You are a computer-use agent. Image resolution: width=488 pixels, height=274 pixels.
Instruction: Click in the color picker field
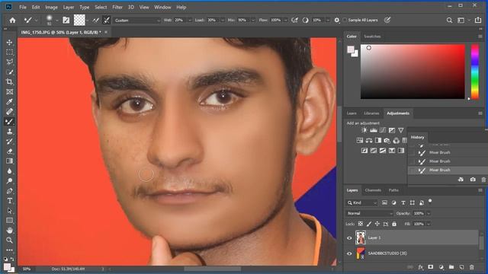pyautogui.click(x=413, y=72)
